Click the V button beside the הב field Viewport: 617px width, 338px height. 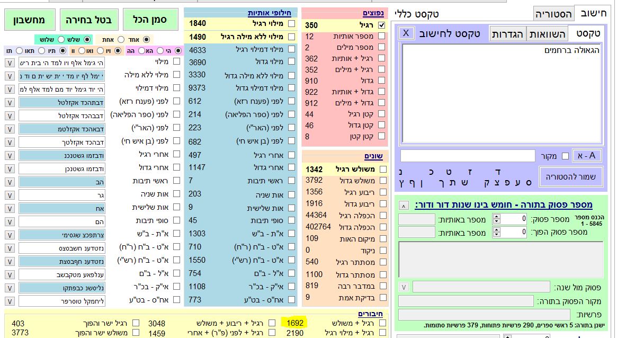10,182
